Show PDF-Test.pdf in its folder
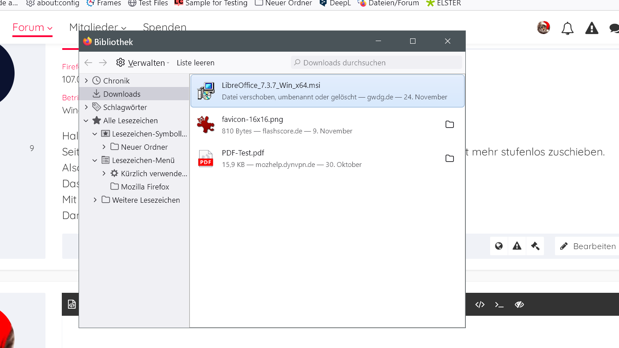Image resolution: width=619 pixels, height=348 pixels. pyautogui.click(x=449, y=158)
